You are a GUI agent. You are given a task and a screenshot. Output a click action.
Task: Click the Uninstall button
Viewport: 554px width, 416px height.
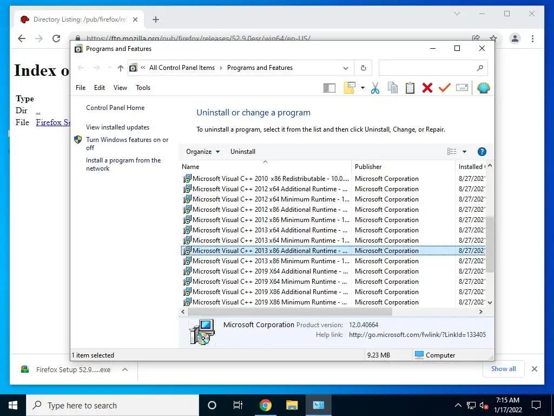point(243,152)
